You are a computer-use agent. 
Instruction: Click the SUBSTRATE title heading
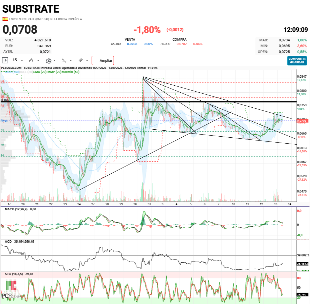[31, 9]
